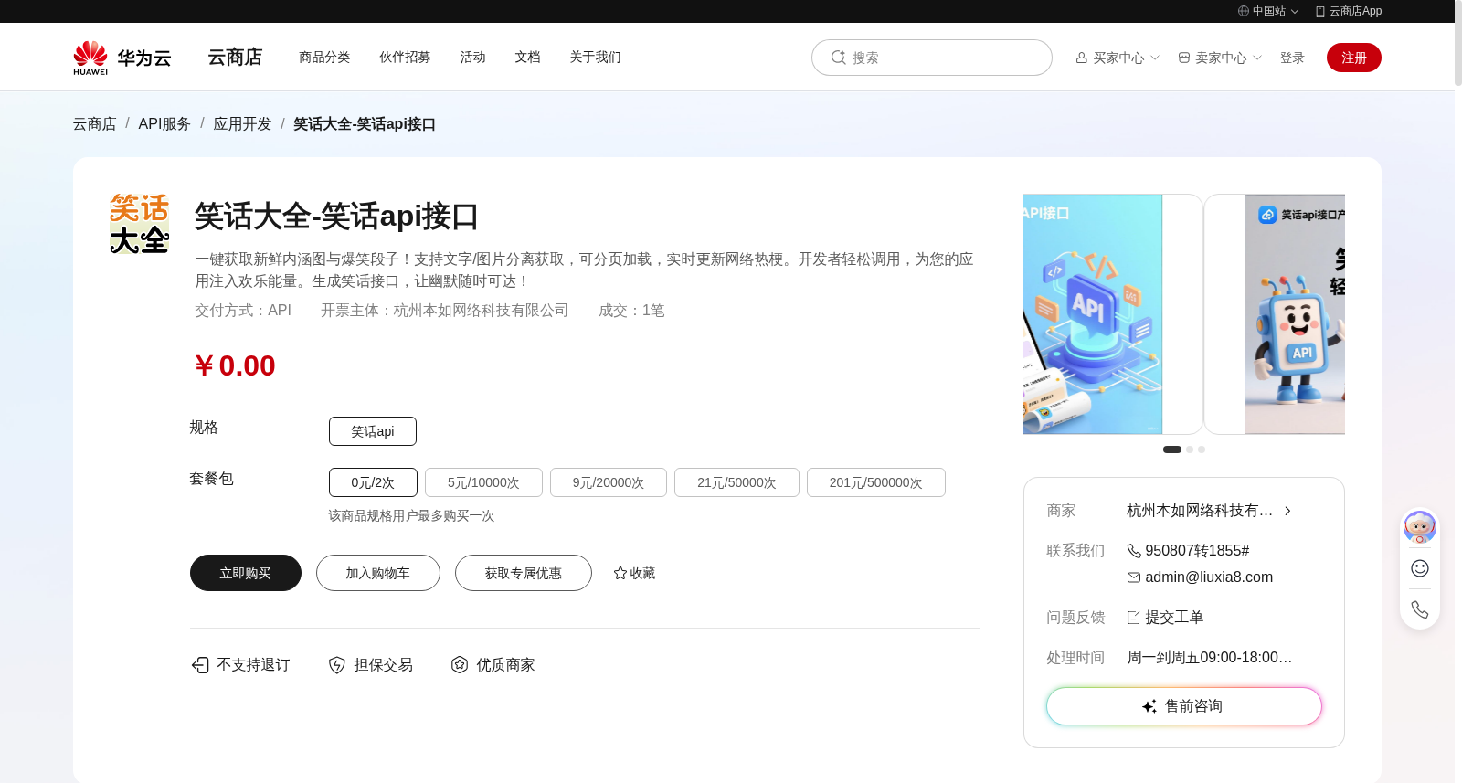This screenshot has width=1462, height=783.
Task: Click the sparkle icon in 售前咨询
Action: [1149, 706]
